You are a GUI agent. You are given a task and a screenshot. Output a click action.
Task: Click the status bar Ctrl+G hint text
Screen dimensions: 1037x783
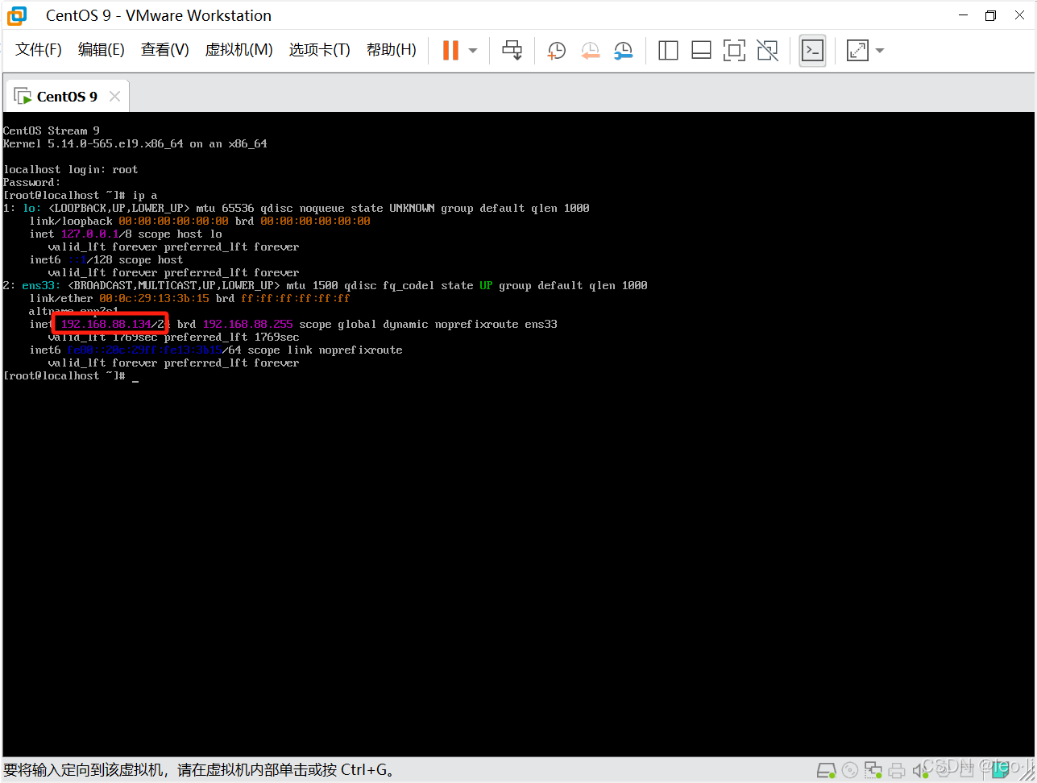click(x=201, y=770)
